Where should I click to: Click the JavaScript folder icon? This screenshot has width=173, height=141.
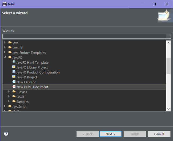pyautogui.click(x=10, y=106)
